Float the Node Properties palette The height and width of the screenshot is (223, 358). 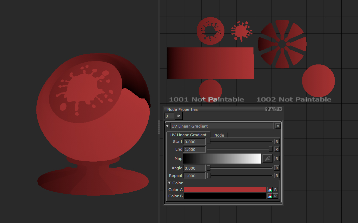click(x=276, y=109)
